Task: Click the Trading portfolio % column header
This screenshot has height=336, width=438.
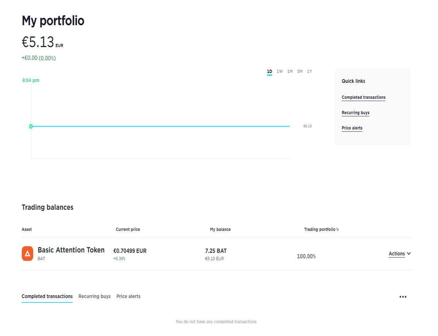Action: point(321,229)
